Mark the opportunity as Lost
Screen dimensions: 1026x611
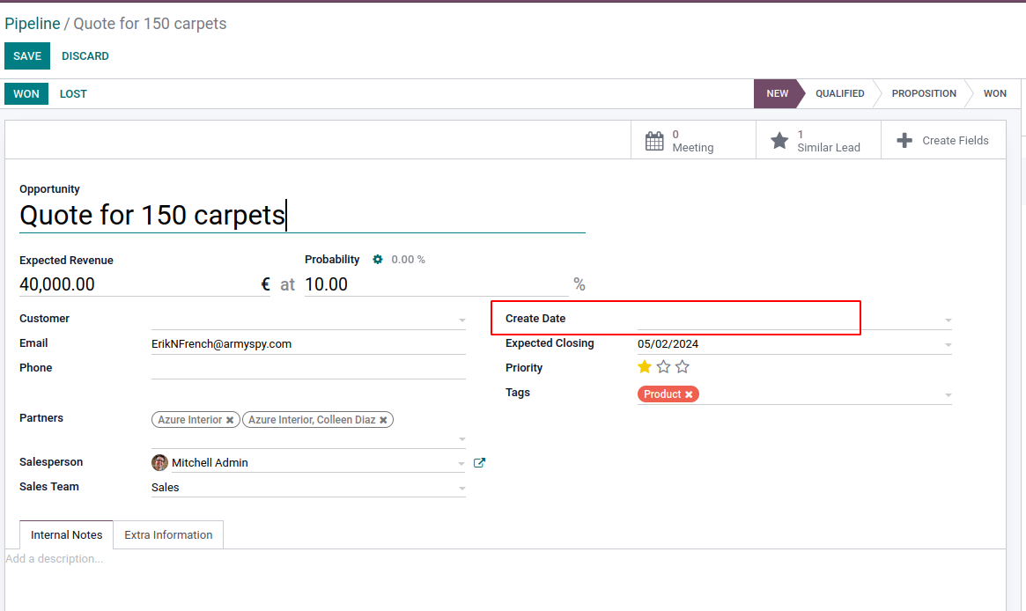(x=73, y=94)
